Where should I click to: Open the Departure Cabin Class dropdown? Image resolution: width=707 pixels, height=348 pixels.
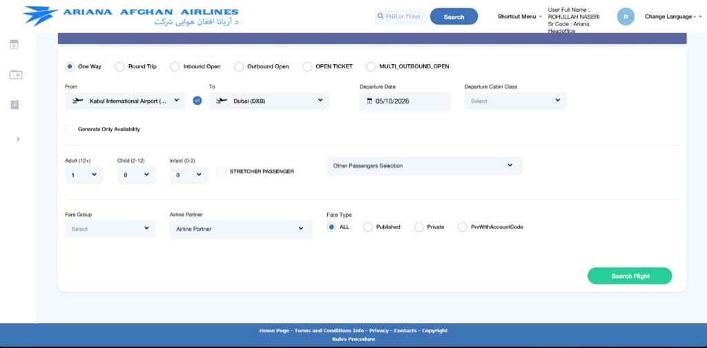pyautogui.click(x=515, y=101)
